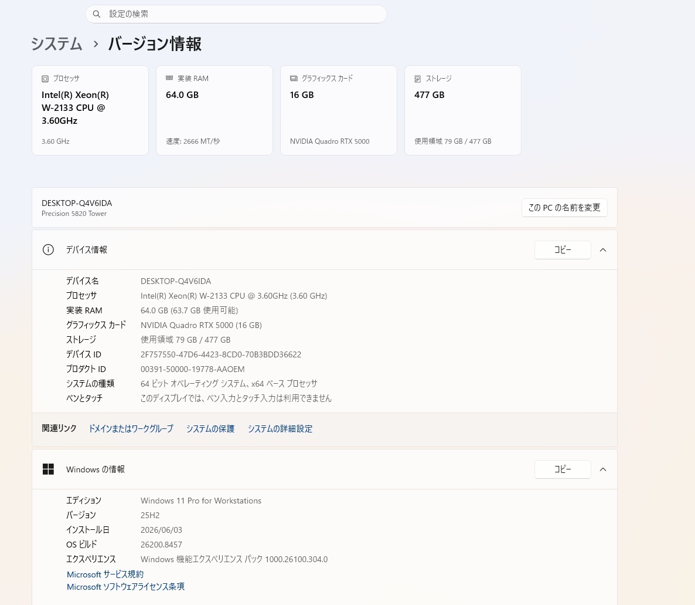Image resolution: width=695 pixels, height=605 pixels.
Task: Open Microsoft サービス規約 link
Action: tap(105, 574)
